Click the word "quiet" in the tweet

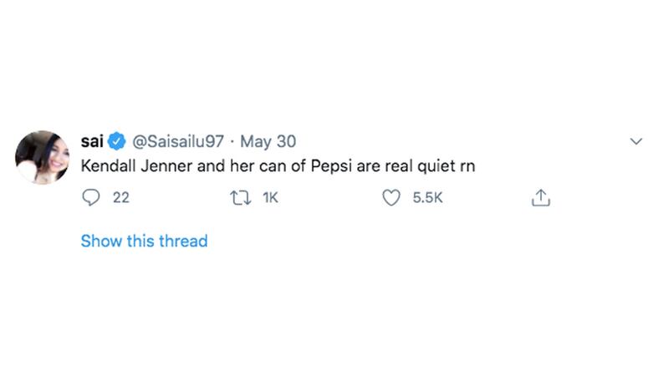point(431,165)
